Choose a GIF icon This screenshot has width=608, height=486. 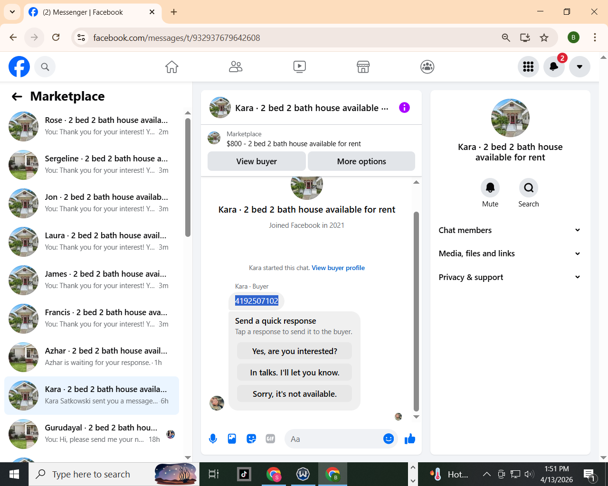click(x=270, y=439)
